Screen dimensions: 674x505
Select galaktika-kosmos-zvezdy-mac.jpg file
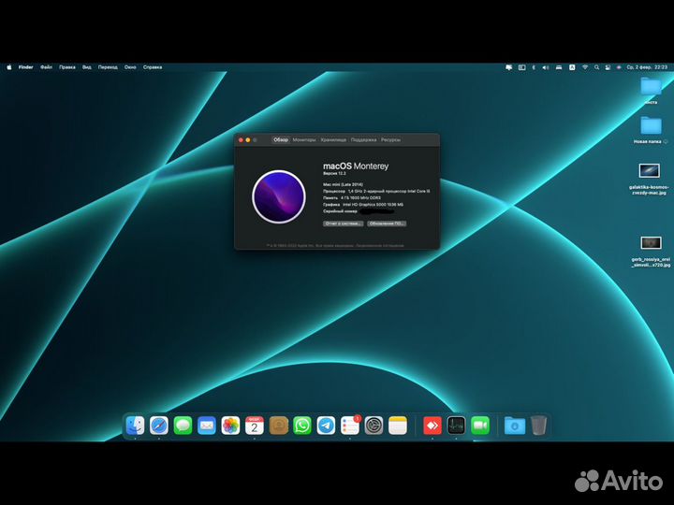pyautogui.click(x=649, y=179)
